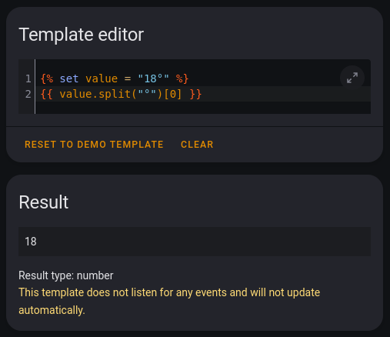The width and height of the screenshot is (390, 337).
Task: Click the CLEAR button
Action: click(x=197, y=145)
